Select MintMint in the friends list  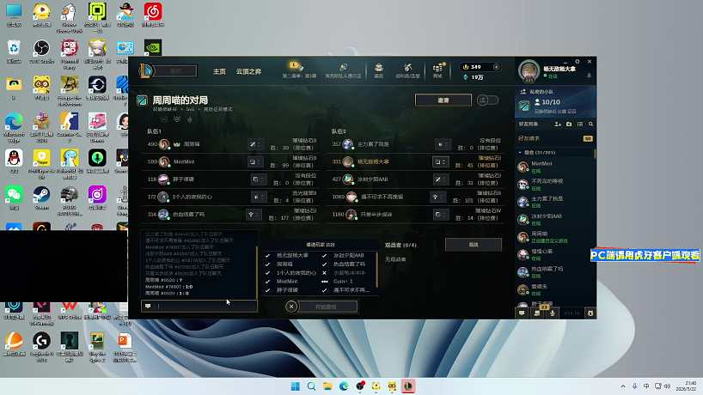(555, 167)
